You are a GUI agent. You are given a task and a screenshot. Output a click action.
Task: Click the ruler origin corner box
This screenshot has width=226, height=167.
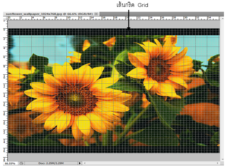click(x=5, y=18)
